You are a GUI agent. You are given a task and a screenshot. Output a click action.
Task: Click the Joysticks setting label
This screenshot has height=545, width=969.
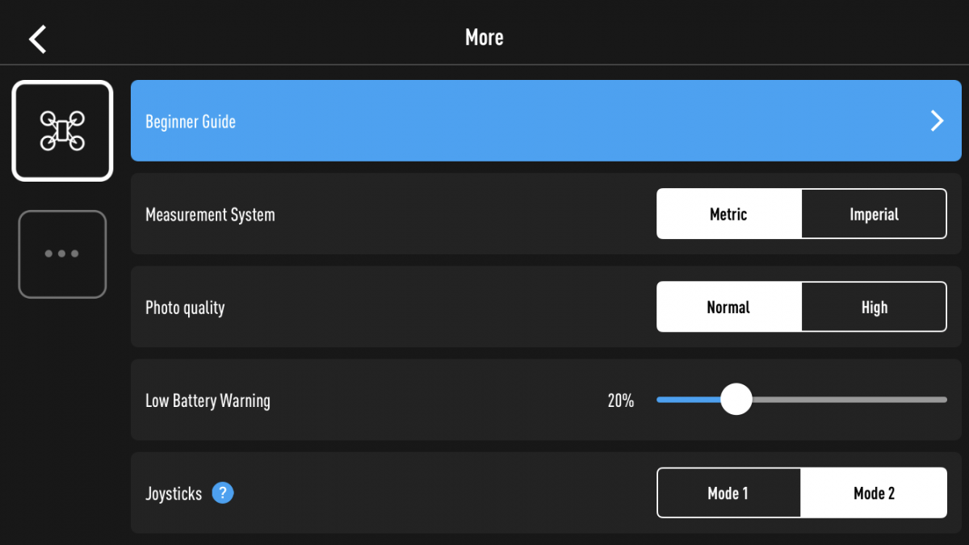pyautogui.click(x=174, y=493)
